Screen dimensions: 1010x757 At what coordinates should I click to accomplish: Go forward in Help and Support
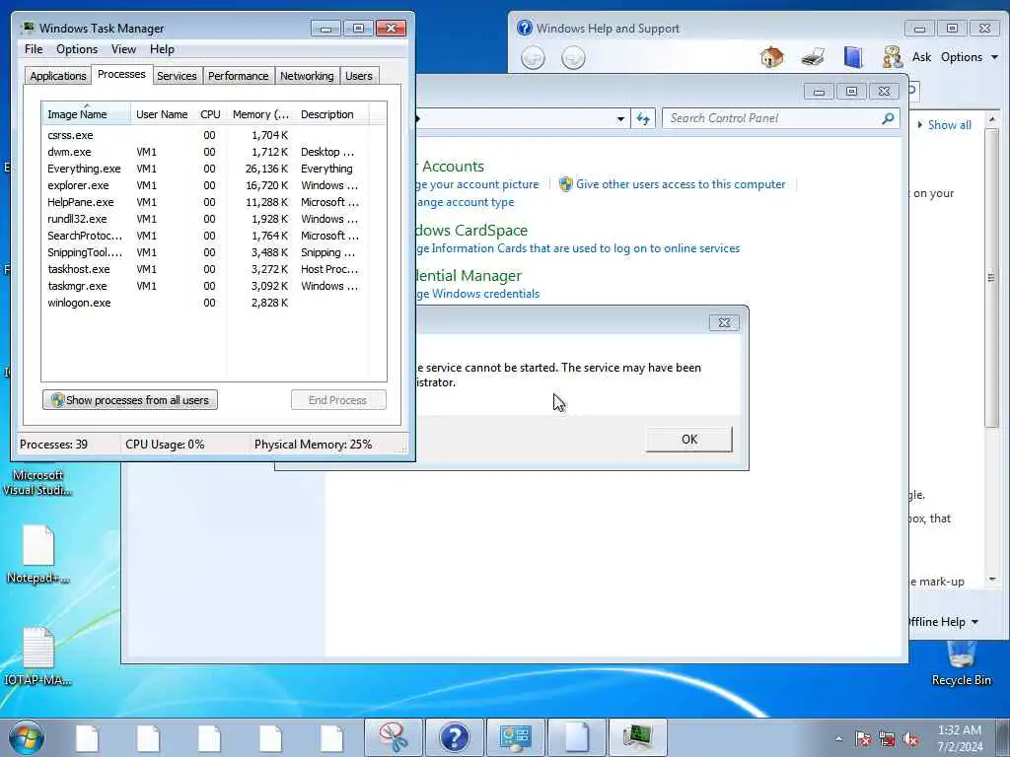pyautogui.click(x=573, y=58)
